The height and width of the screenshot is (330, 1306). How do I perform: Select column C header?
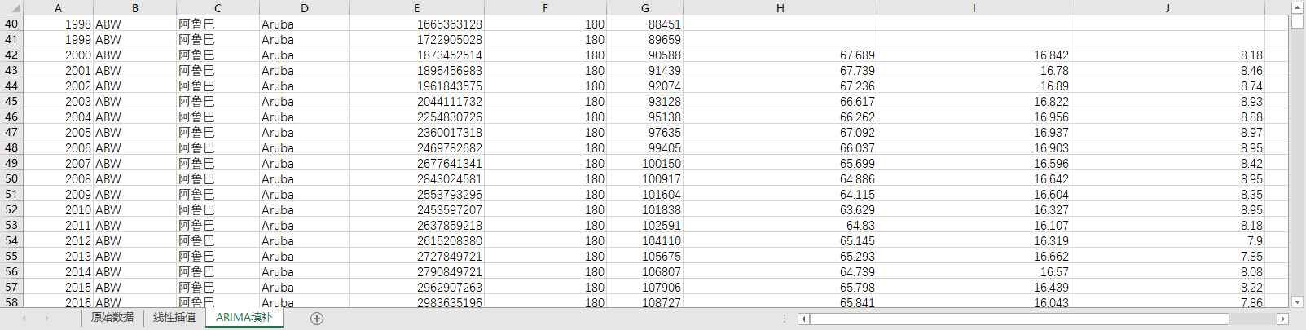pos(218,8)
